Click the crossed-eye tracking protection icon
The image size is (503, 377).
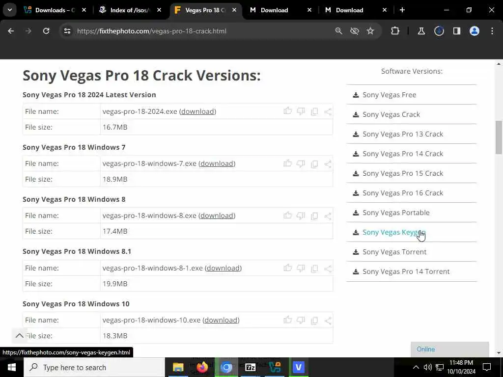[x=355, y=31]
